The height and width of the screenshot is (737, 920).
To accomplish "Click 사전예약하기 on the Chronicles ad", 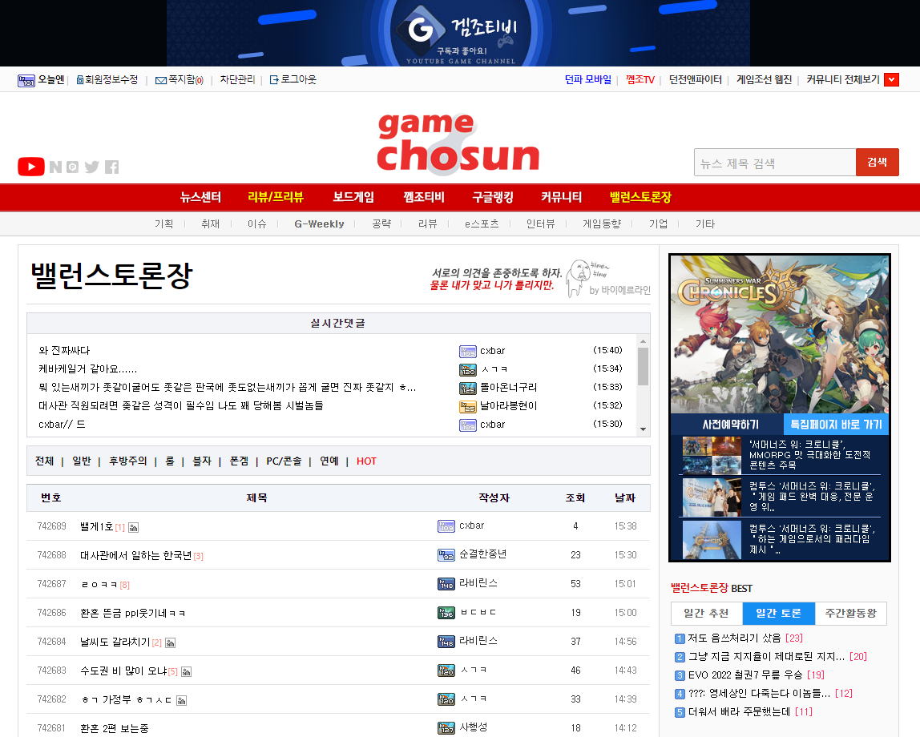I will pyautogui.click(x=725, y=425).
